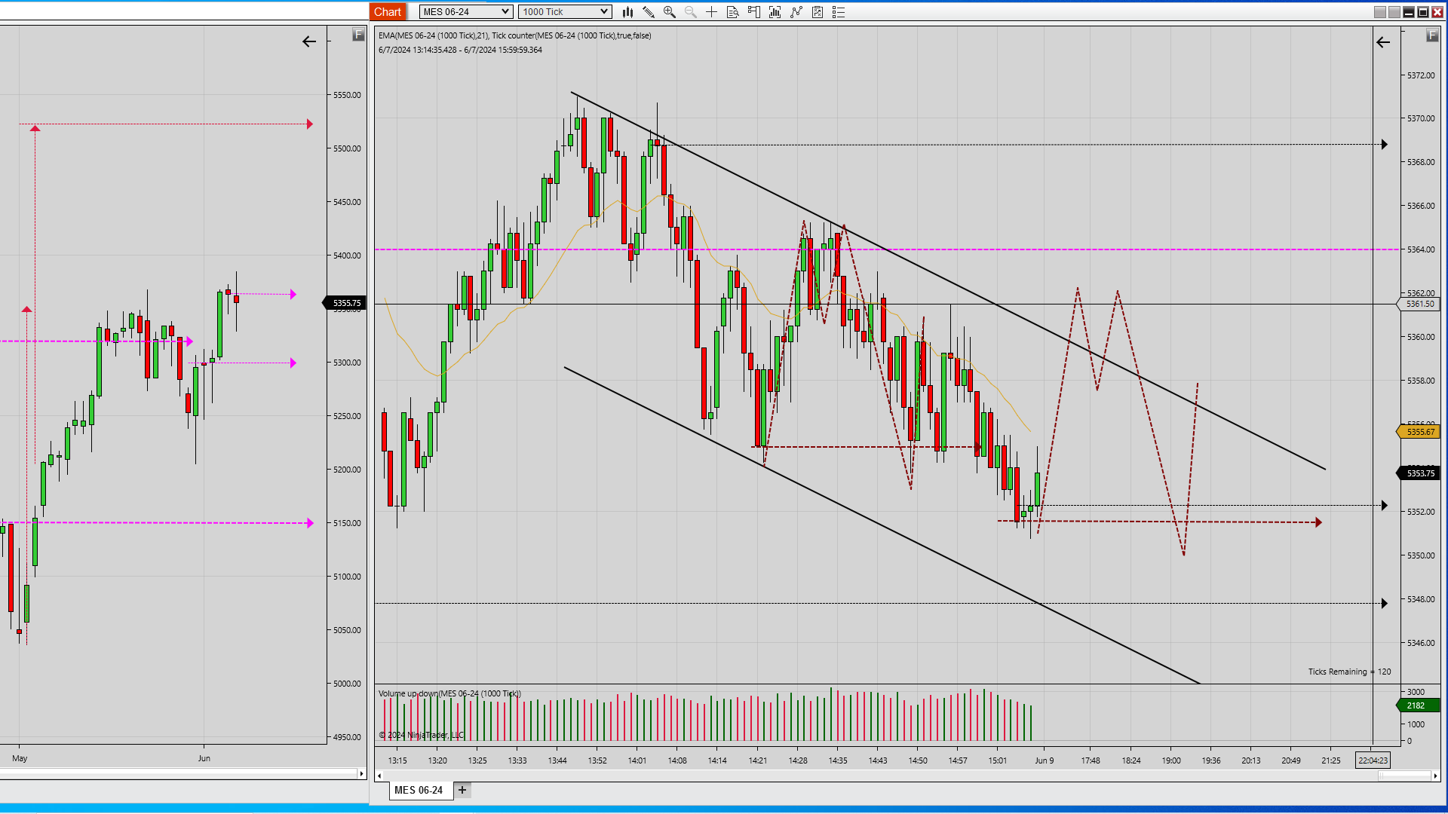Image resolution: width=1448 pixels, height=814 pixels.
Task: Click the date range label 6/7/2024
Action: (x=460, y=50)
